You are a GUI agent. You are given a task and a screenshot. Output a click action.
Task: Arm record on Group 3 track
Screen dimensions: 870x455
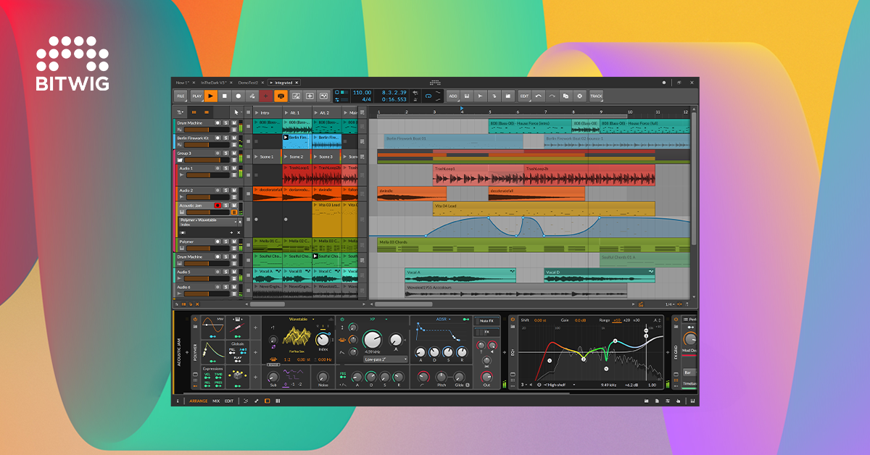[217, 154]
